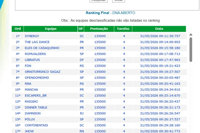Click the UF cell RN for JHOW
Image resolution: width=200 pixels, height=133 pixels.
[x=82, y=131]
